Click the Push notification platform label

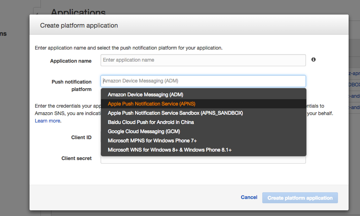click(x=71, y=85)
